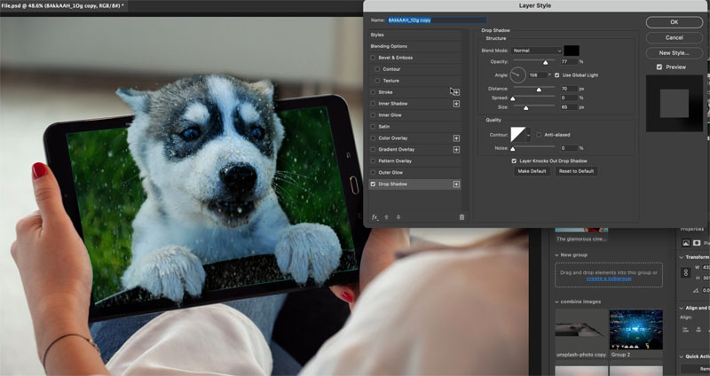Viewport: 710px width, 376px height.
Task: Click the link width and height icon
Action: (x=686, y=273)
